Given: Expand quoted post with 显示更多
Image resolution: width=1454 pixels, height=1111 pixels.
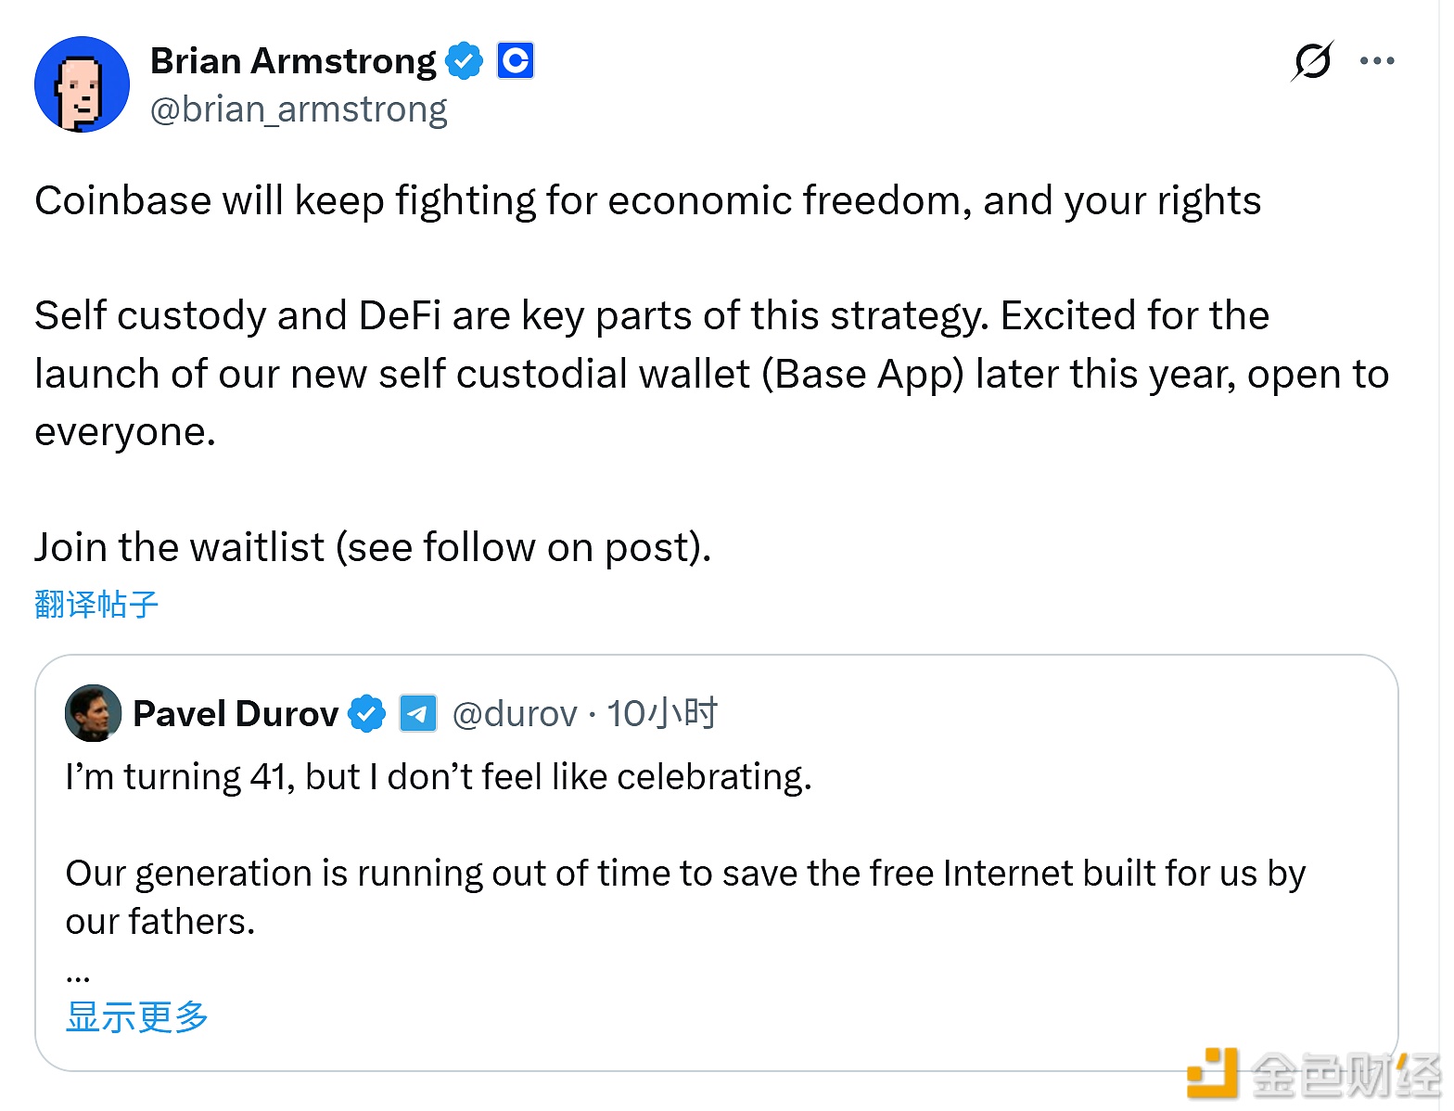Looking at the screenshot, I should point(137,1017).
